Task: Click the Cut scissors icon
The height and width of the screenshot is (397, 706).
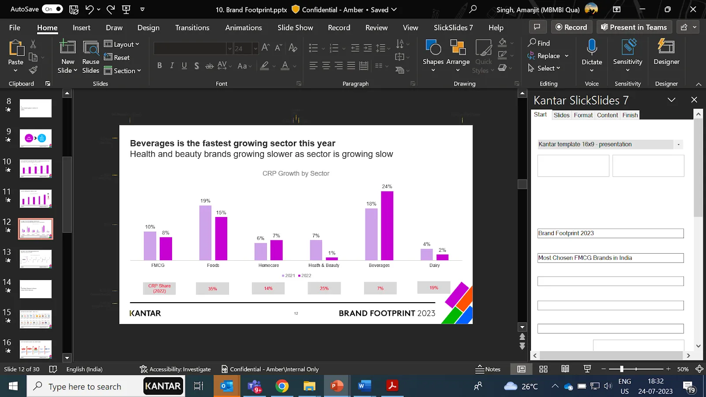Action: (33, 44)
